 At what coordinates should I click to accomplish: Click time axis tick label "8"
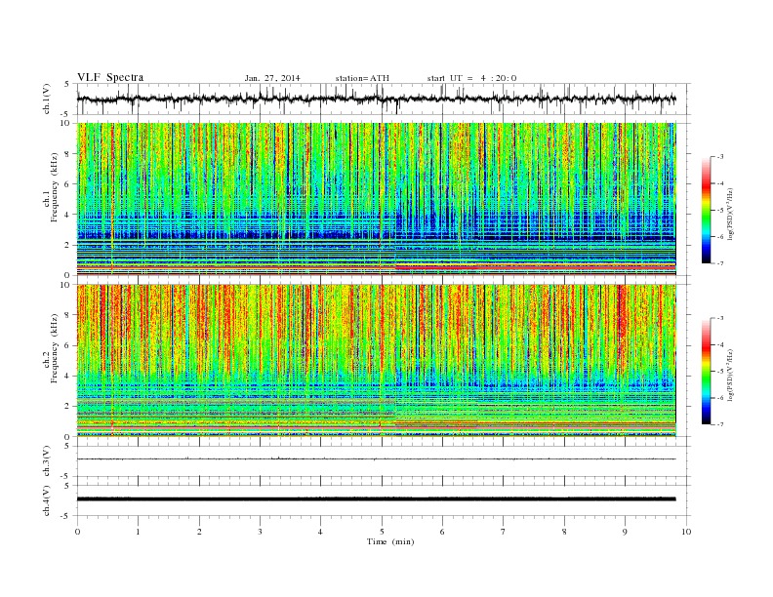564,532
